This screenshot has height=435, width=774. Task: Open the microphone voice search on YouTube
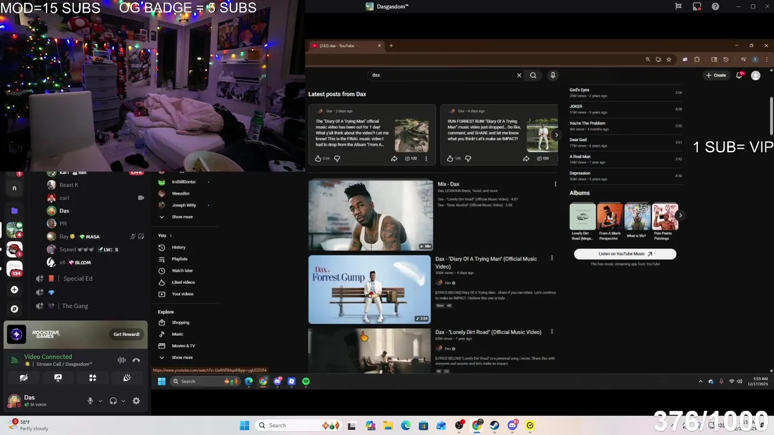pos(553,76)
